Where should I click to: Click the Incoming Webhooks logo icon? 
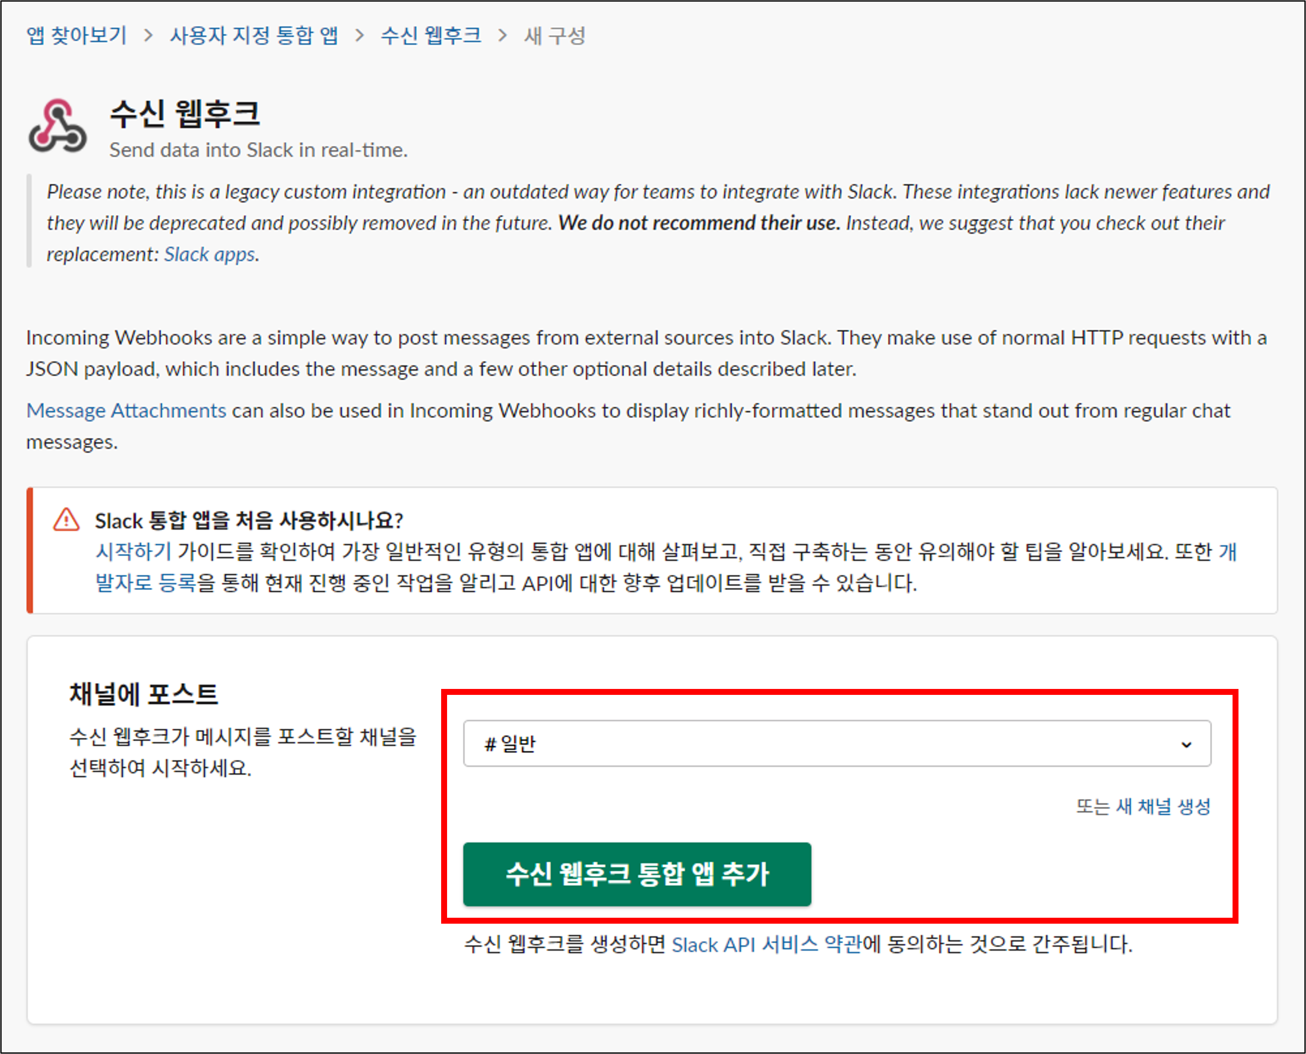pos(58,126)
